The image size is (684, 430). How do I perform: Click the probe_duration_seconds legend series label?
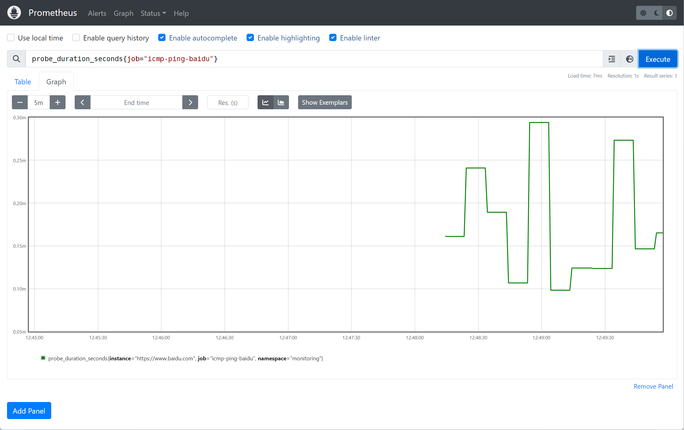pos(186,358)
